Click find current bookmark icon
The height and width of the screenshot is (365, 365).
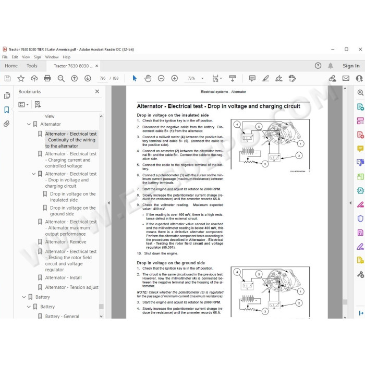pyautogui.click(x=38, y=104)
